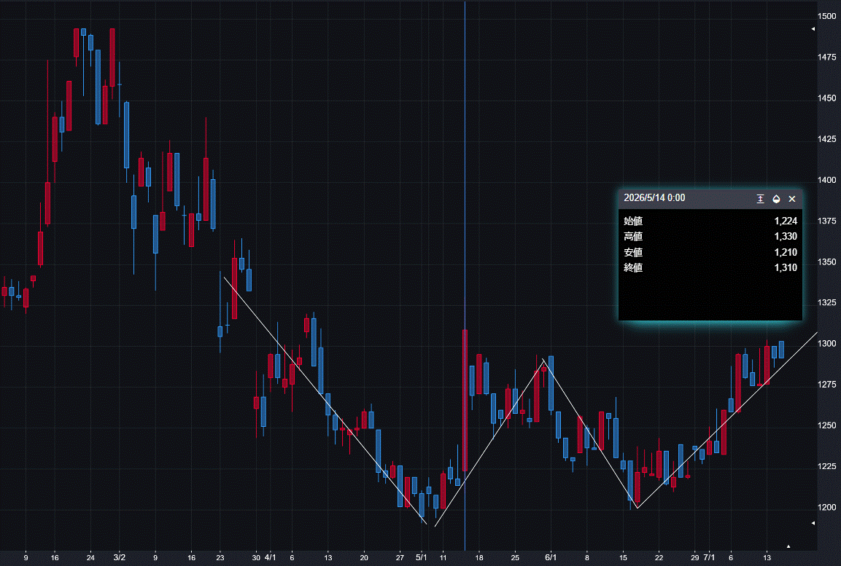Click the 安値 1,210 row
841x566 pixels.
pos(710,252)
